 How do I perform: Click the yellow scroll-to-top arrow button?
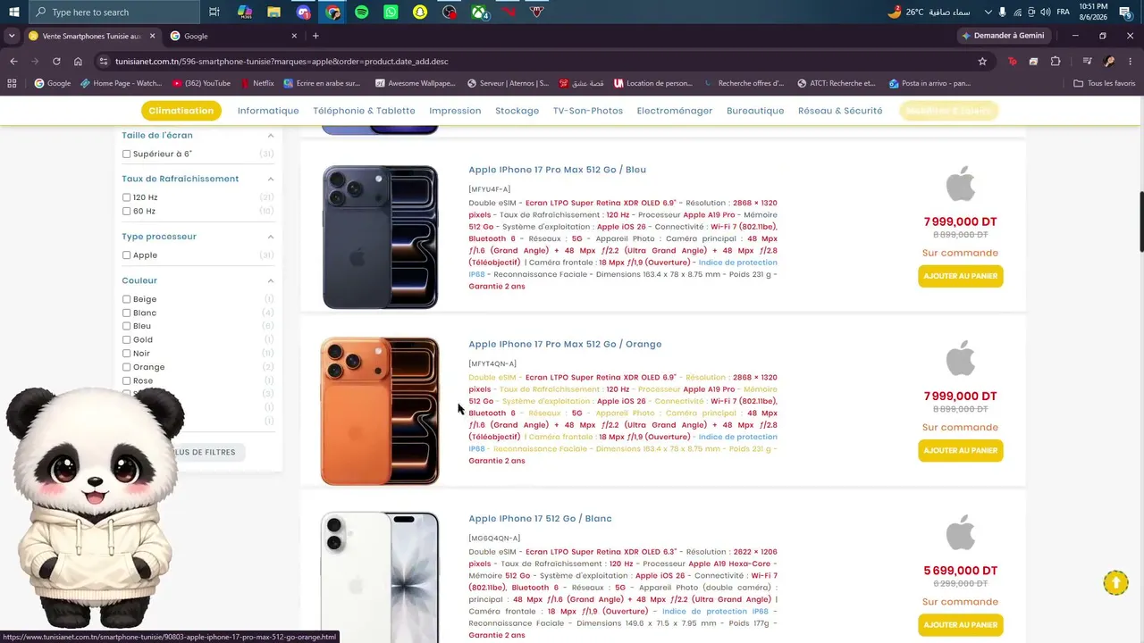(1115, 583)
